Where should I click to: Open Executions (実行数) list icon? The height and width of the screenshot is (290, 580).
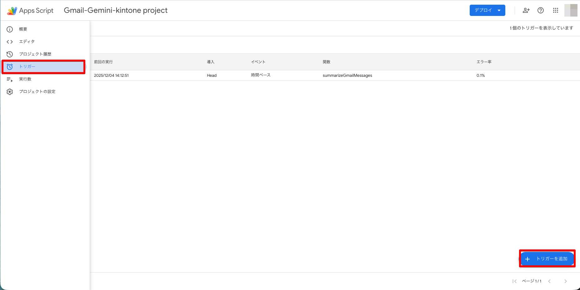click(10, 79)
